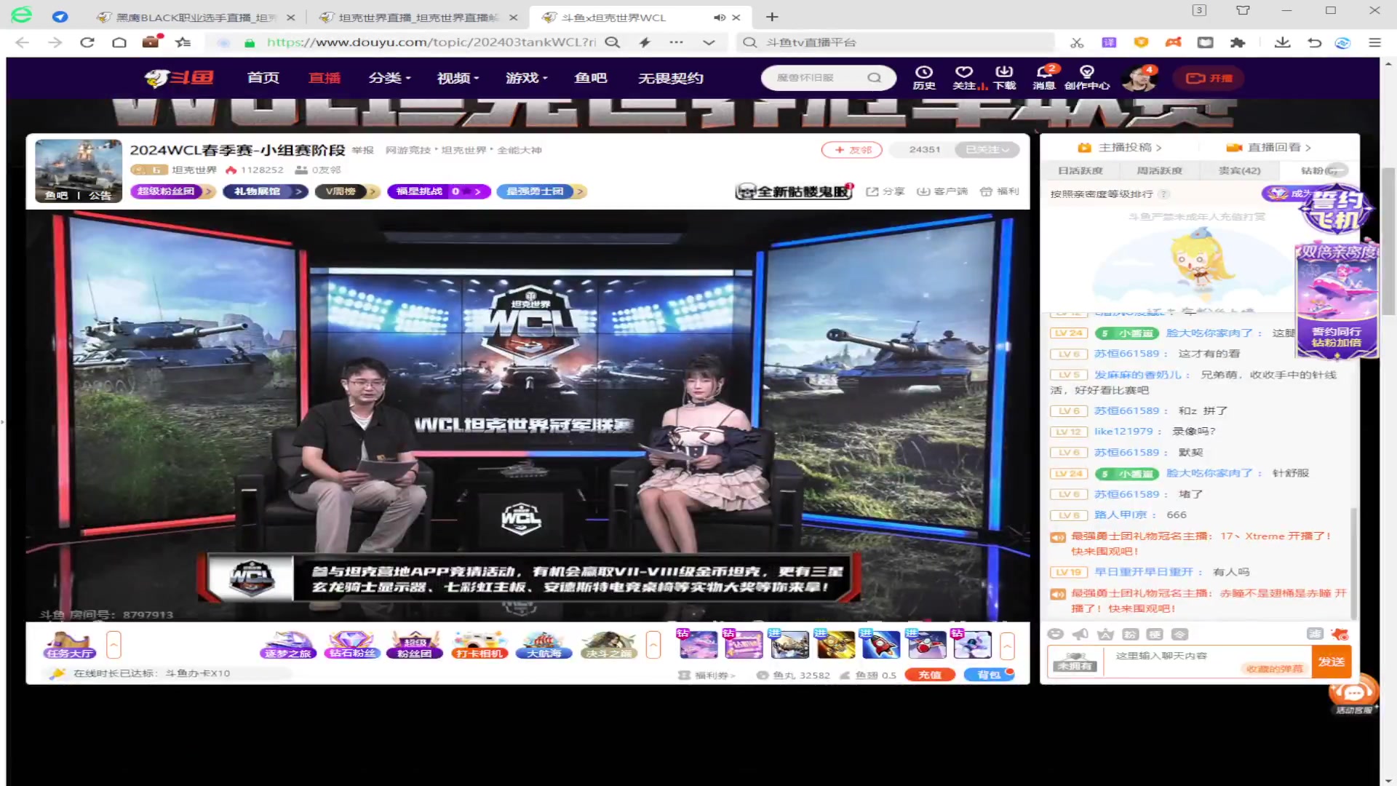Expand the address bar dropdown chevron
The image size is (1397, 786).
709,42
